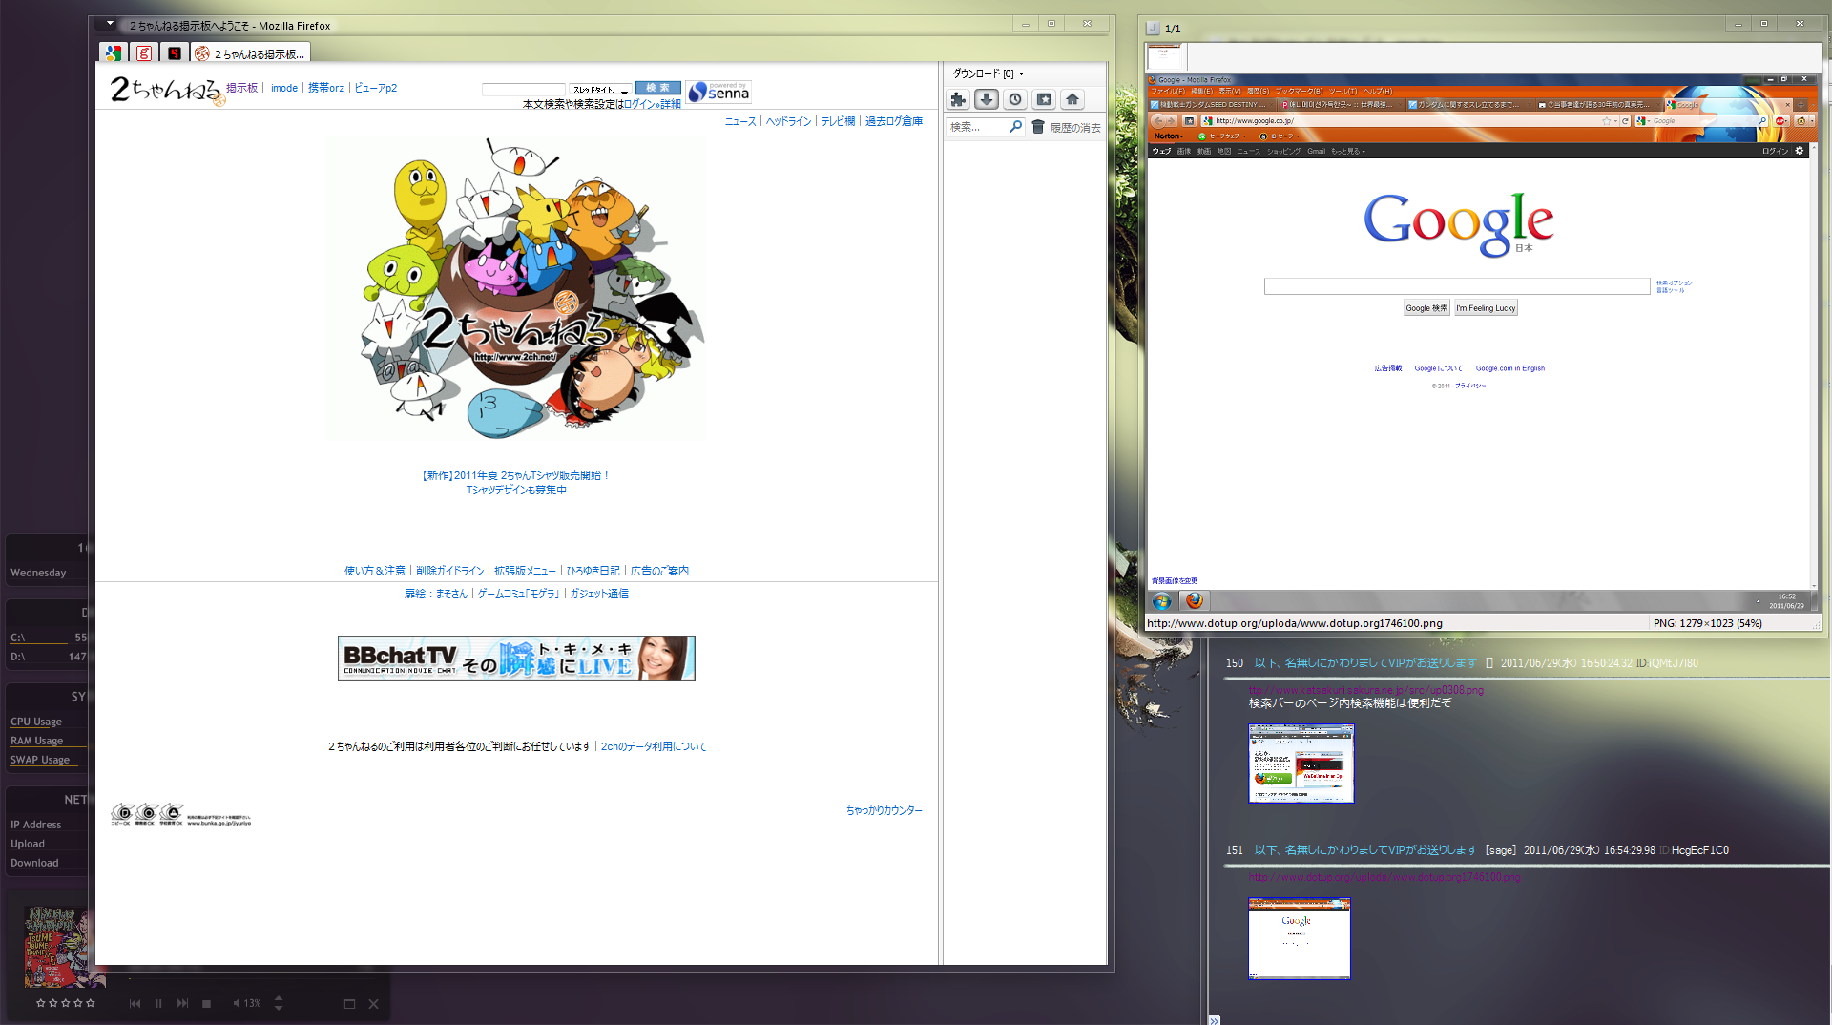Skip to next track in media player
The height and width of the screenshot is (1025, 1832).
point(182,1003)
